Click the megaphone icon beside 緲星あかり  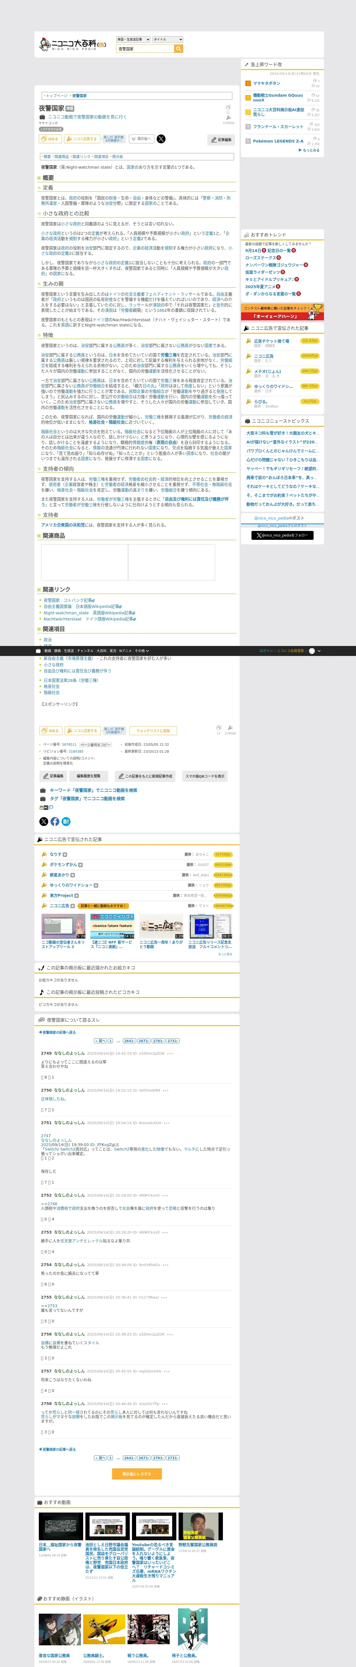point(45,875)
